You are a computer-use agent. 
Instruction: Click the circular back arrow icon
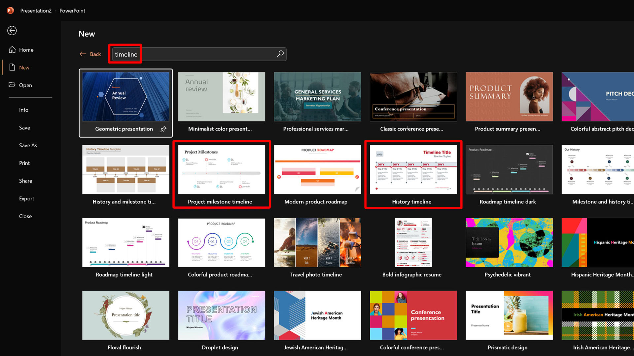12,31
